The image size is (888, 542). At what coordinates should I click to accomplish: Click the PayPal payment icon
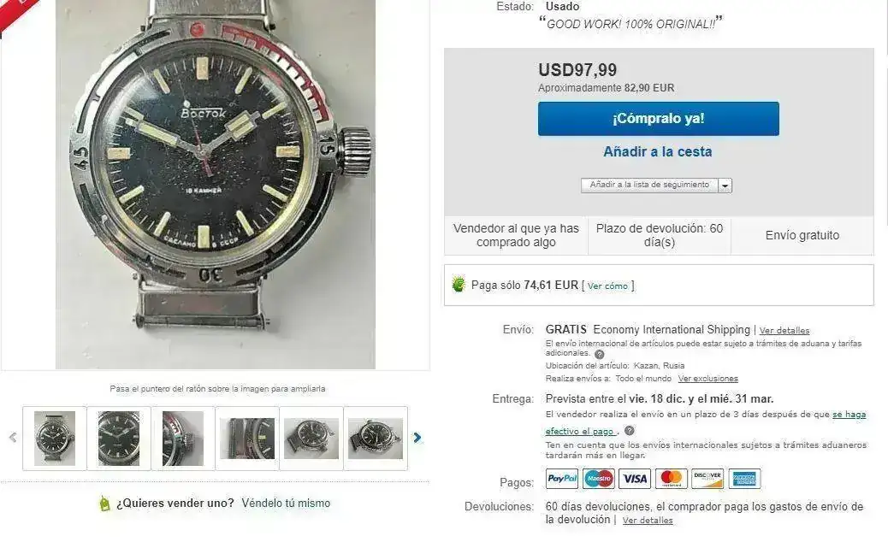[x=562, y=479]
